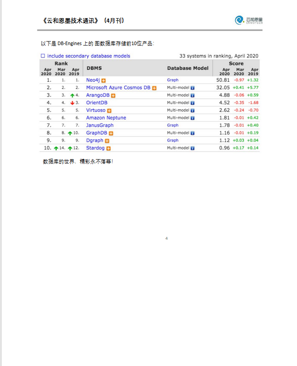Click the Graph model link for Neo4j
Image resolution: width=297 pixels, height=366 pixels.
pos(173,80)
